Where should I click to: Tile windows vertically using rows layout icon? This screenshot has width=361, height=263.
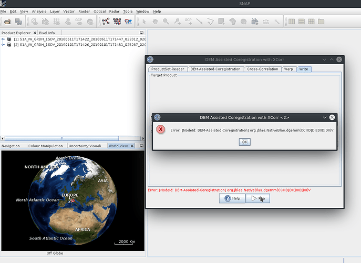click(x=302, y=22)
